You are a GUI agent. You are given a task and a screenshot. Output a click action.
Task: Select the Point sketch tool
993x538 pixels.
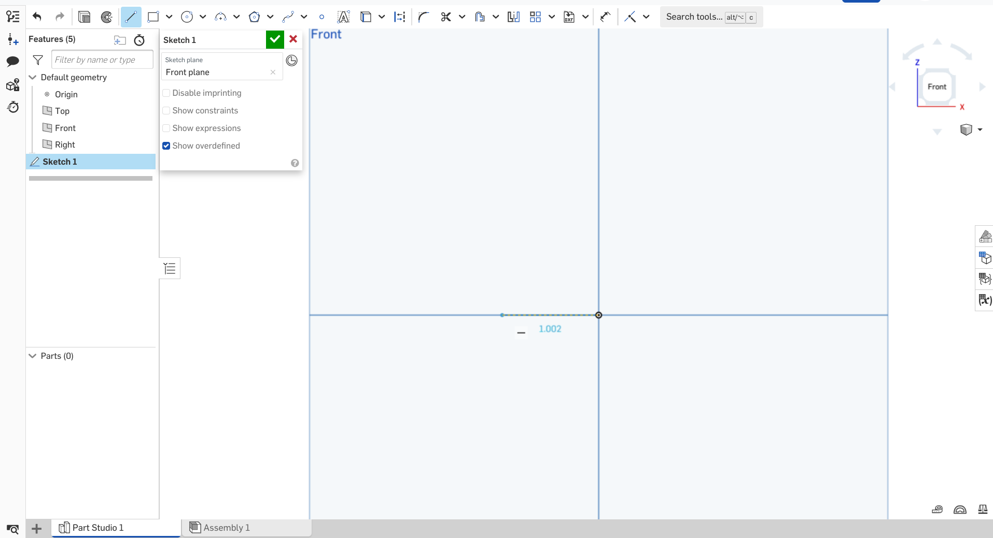321,17
